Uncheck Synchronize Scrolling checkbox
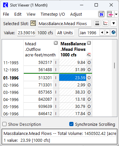 [71, 124]
